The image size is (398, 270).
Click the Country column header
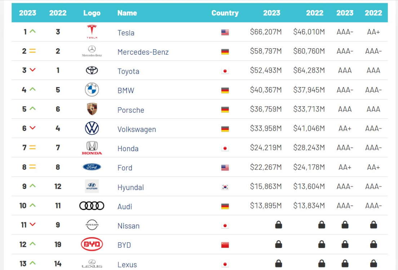coord(225,13)
